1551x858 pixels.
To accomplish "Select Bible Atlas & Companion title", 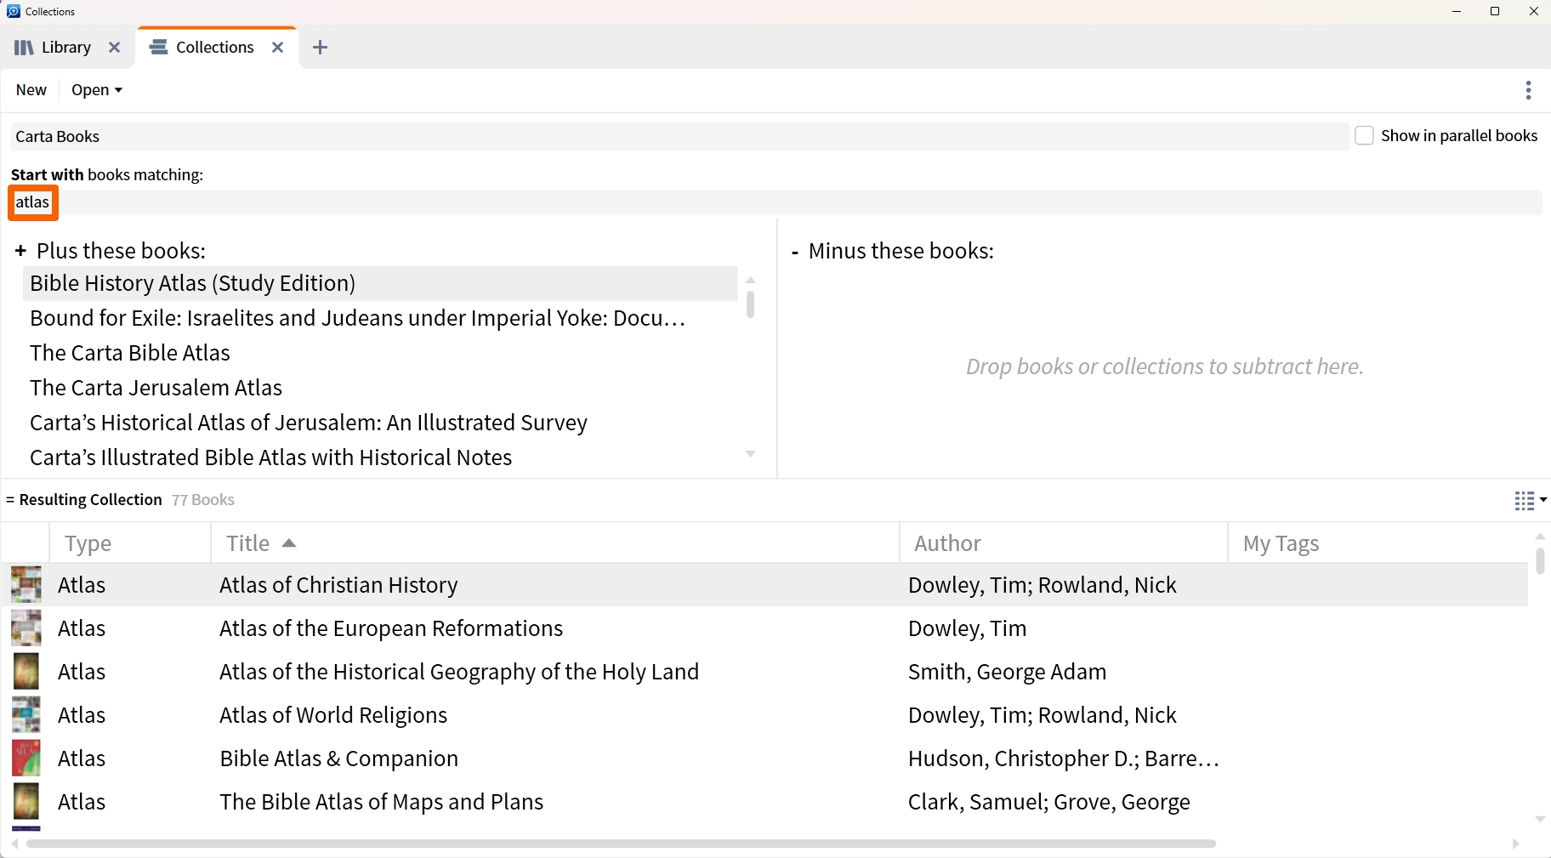I will pos(338,759).
